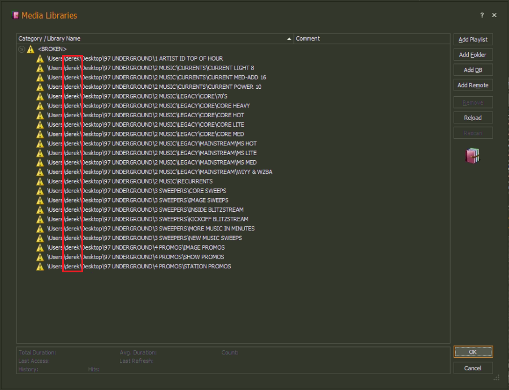Select the CORE HOT library row
Screen dimensions: 509x390
pyautogui.click(x=145, y=115)
